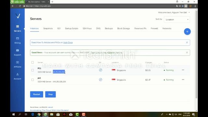Check the pc1 149.28 server checkbox
The height and width of the screenshot is (117, 208).
(x=32, y=80)
